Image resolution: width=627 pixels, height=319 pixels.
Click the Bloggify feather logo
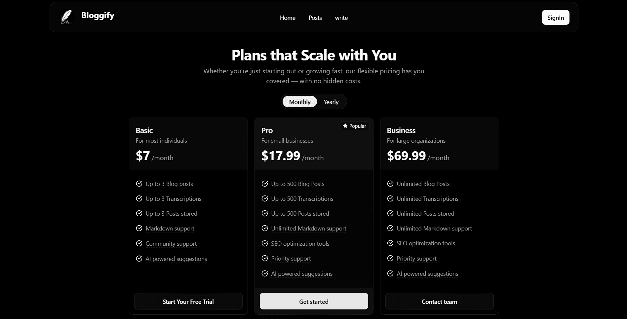[66, 17]
